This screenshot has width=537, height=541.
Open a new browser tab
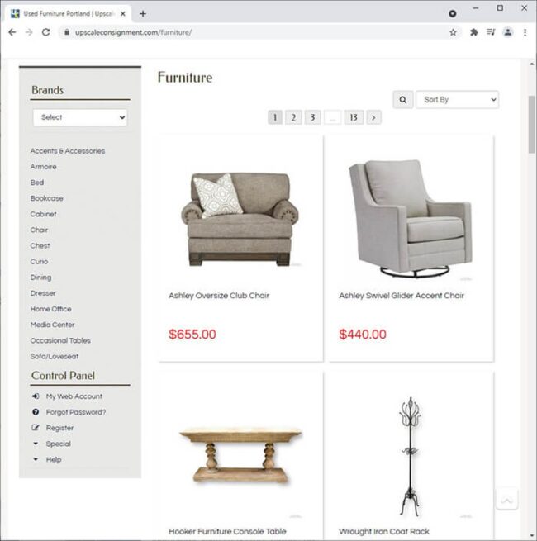[x=143, y=14]
